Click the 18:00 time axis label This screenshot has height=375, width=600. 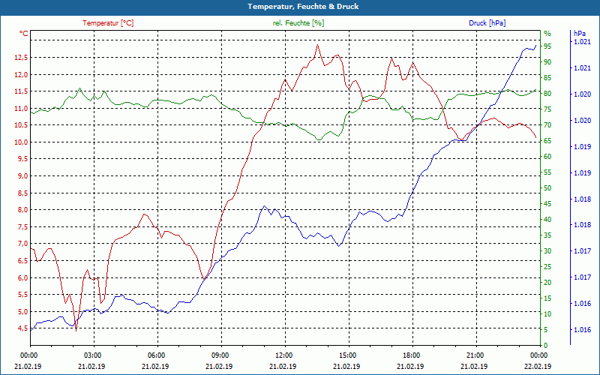[x=411, y=355]
